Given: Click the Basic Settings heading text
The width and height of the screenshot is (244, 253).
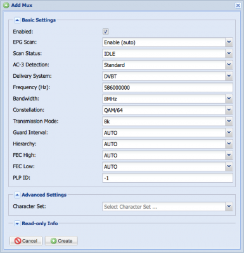Looking at the screenshot, I should (39, 20).
